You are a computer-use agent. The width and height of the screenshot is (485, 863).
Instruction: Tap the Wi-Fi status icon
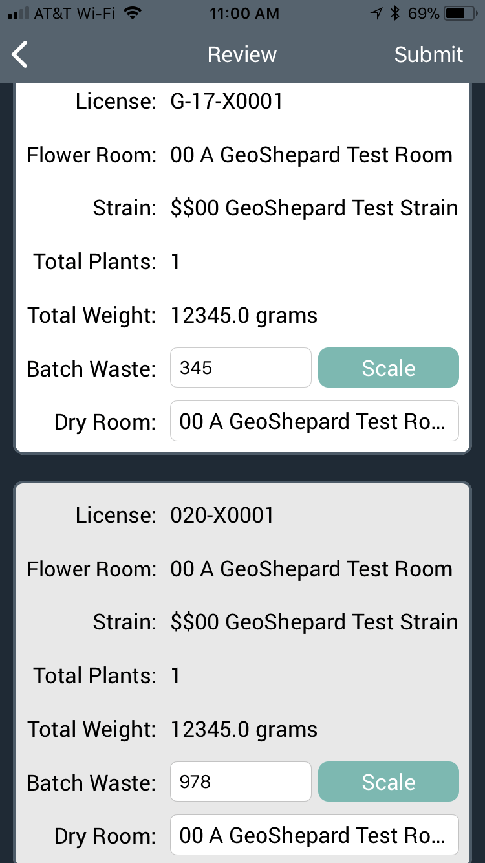133,14
